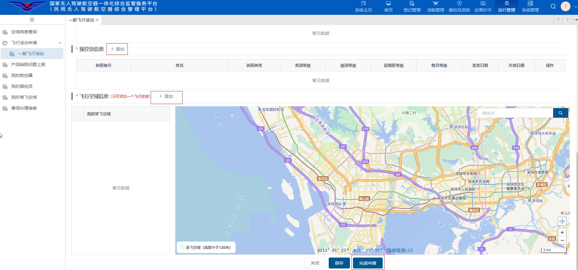This screenshot has width=578, height=270.
Task: Click the header search magnifier icon
Action: pos(553,6)
